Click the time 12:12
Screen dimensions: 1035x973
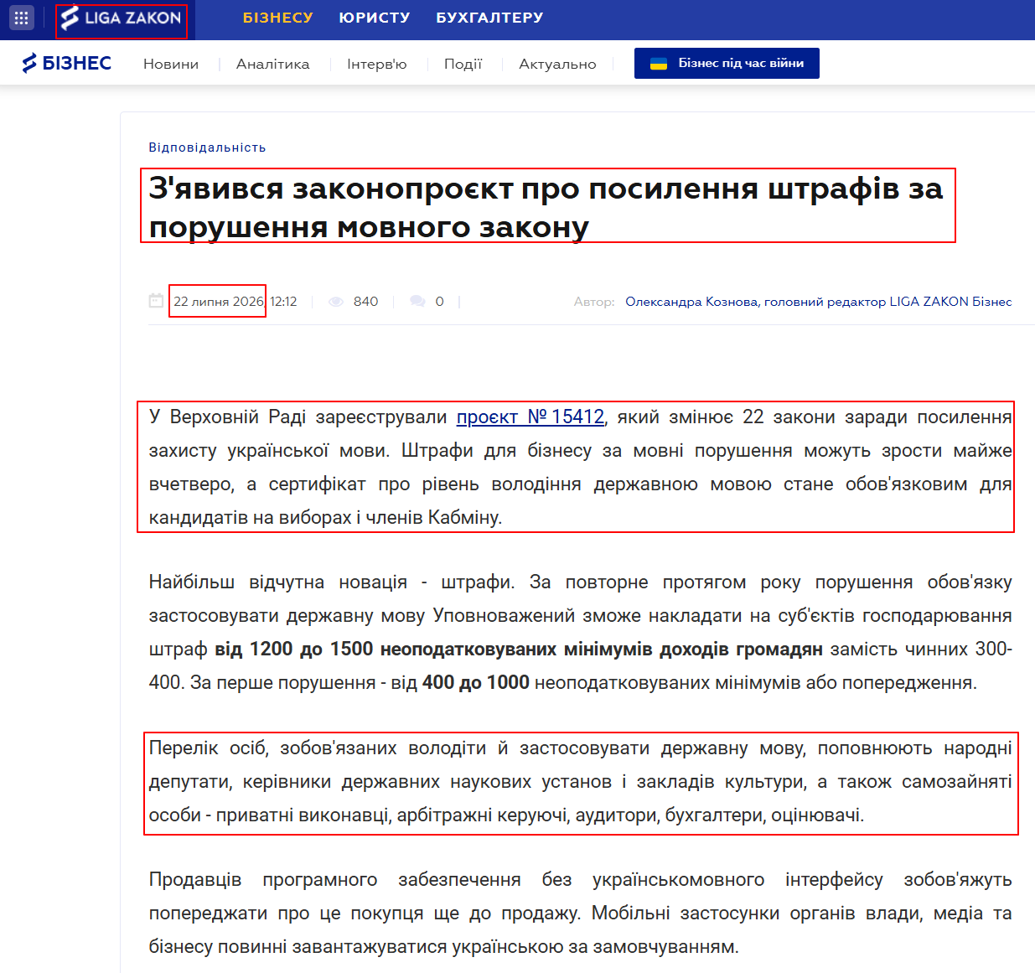[283, 302]
